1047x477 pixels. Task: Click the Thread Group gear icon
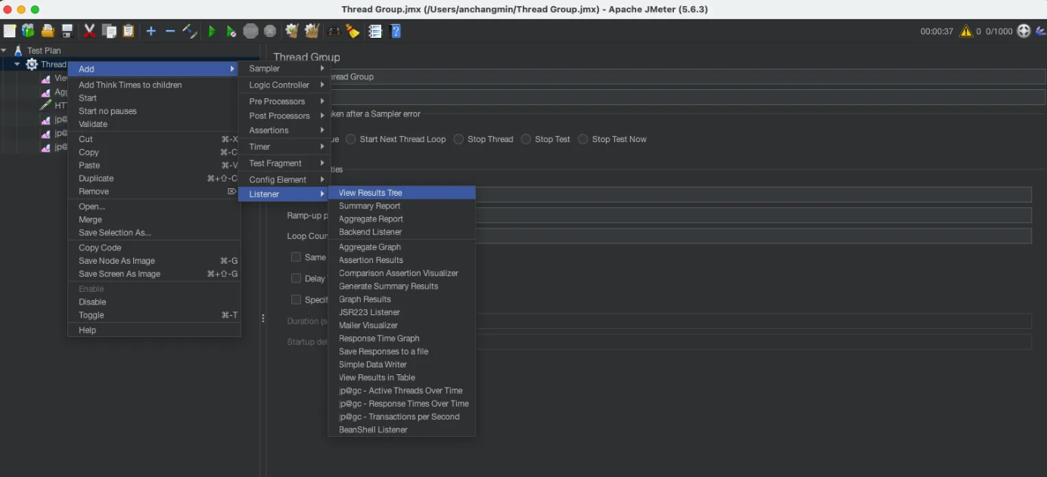(x=32, y=64)
